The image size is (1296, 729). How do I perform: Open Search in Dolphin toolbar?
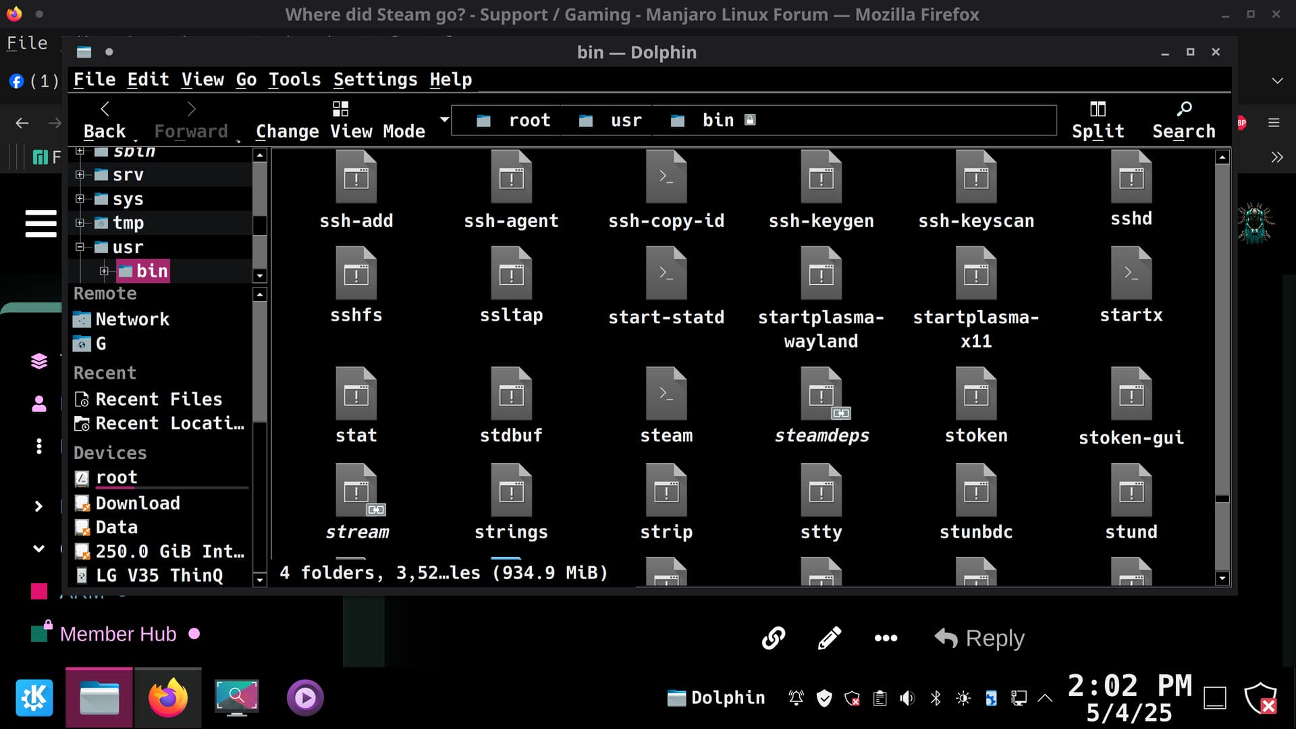point(1184,120)
